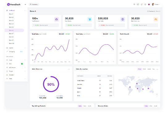The width and height of the screenshot is (167, 115).
Task: Open the language flag selector
Action: [149, 4]
